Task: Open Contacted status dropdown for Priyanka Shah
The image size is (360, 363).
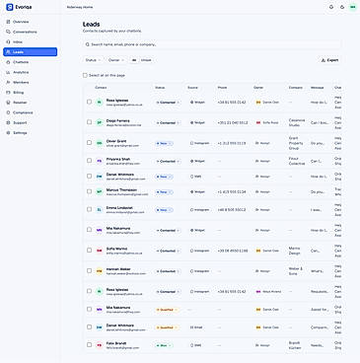Action: (168, 161)
